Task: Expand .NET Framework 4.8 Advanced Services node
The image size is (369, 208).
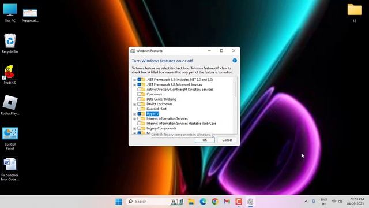Action: [134, 85]
